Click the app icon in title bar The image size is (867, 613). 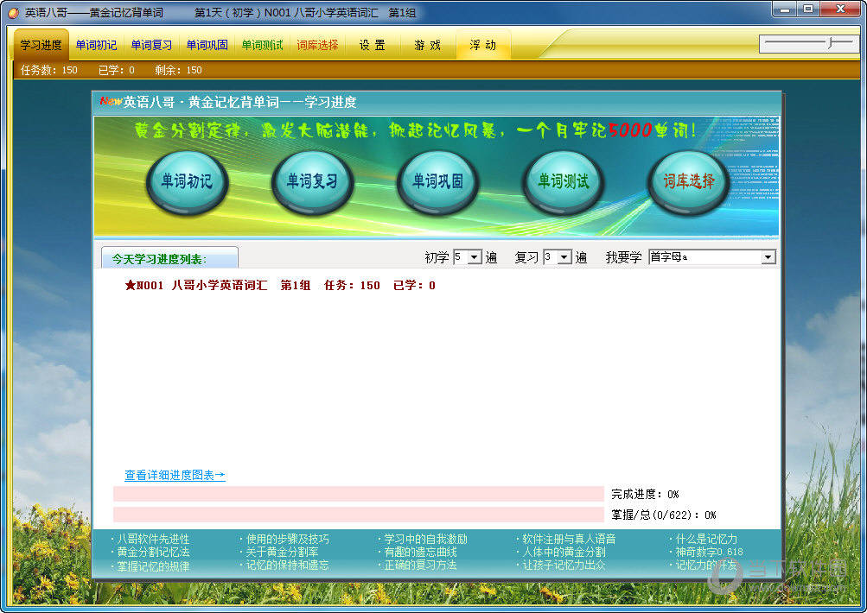13,12
